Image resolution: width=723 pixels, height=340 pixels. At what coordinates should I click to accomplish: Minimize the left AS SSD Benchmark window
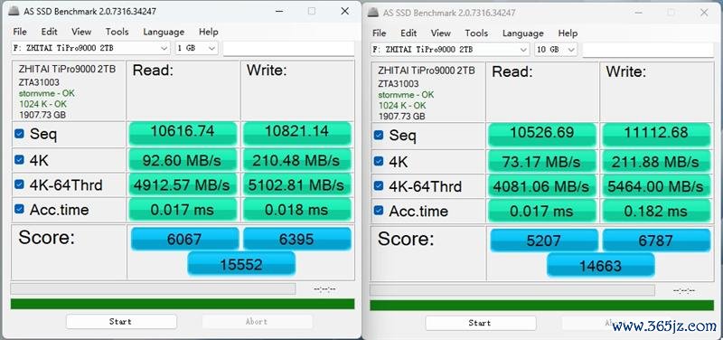click(x=279, y=11)
